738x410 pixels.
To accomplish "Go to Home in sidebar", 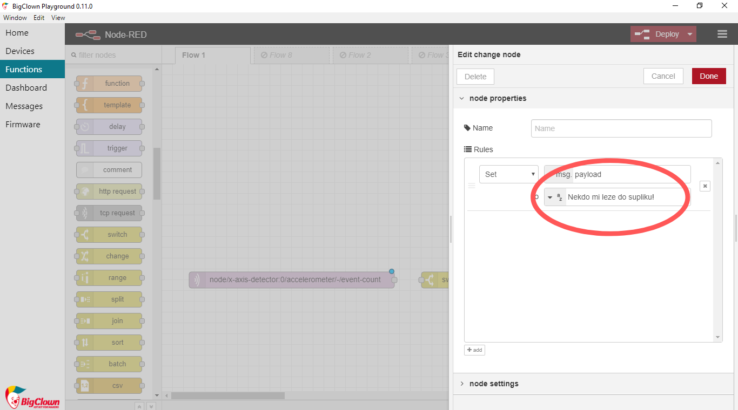I will [32, 32].
